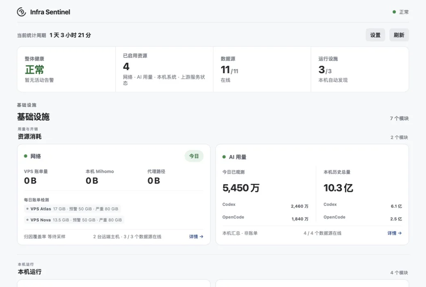Click the arrow icon in 网络 card 详情
This screenshot has width=426, height=287.
tap(201, 237)
